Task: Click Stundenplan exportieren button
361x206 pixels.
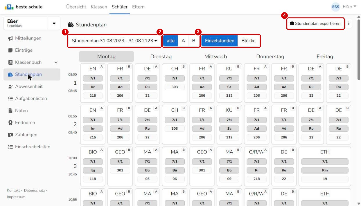Action: (x=315, y=24)
